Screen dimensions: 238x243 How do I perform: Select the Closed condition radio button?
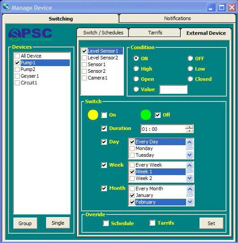point(190,79)
